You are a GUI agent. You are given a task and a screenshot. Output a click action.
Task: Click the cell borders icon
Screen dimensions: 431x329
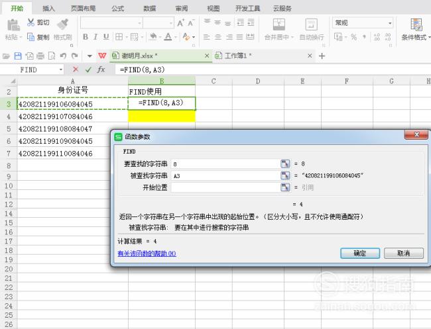119,37
